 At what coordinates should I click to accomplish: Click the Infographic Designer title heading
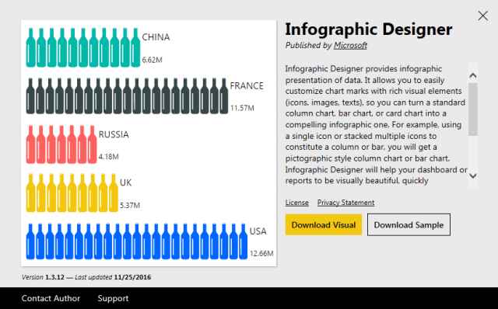click(368, 30)
